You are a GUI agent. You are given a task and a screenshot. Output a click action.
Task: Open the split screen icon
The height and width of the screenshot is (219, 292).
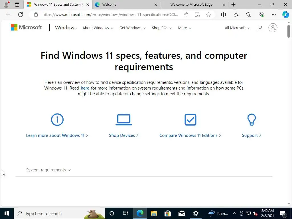223,15
